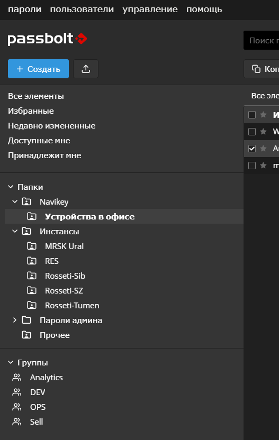Select the Прочее folder label
Screen dimensions: 279x440
tap(55, 335)
